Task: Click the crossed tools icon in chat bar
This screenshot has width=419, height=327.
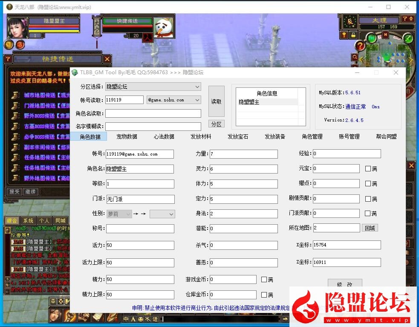Action: pyautogui.click(x=148, y=319)
